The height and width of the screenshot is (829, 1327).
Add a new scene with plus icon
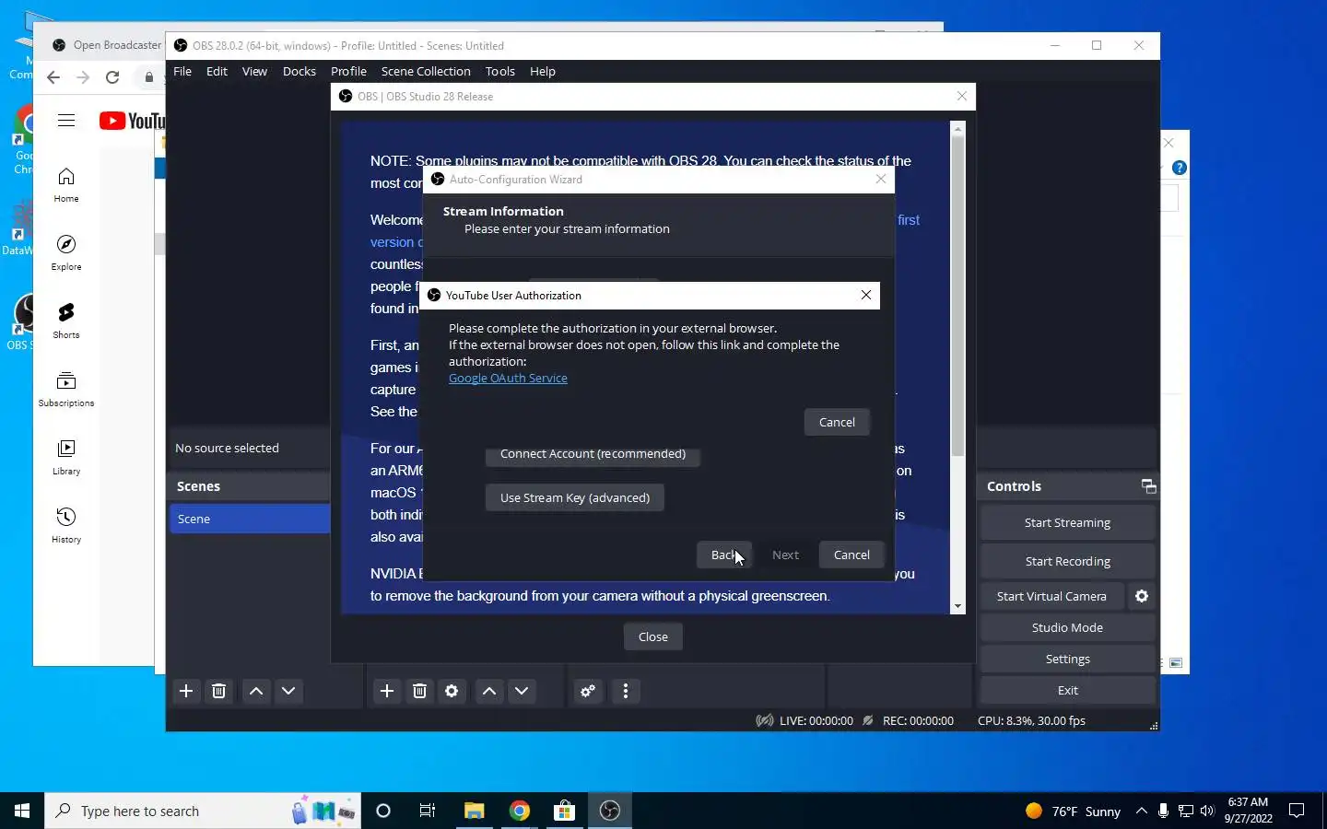(x=186, y=691)
